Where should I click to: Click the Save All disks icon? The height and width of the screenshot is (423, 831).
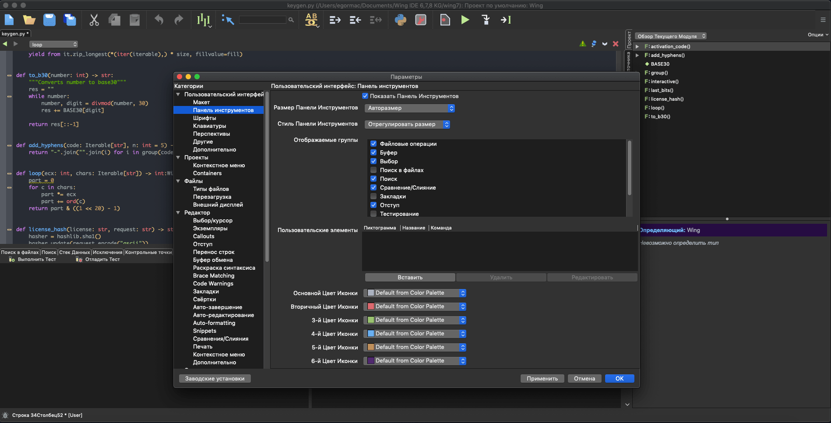(70, 20)
